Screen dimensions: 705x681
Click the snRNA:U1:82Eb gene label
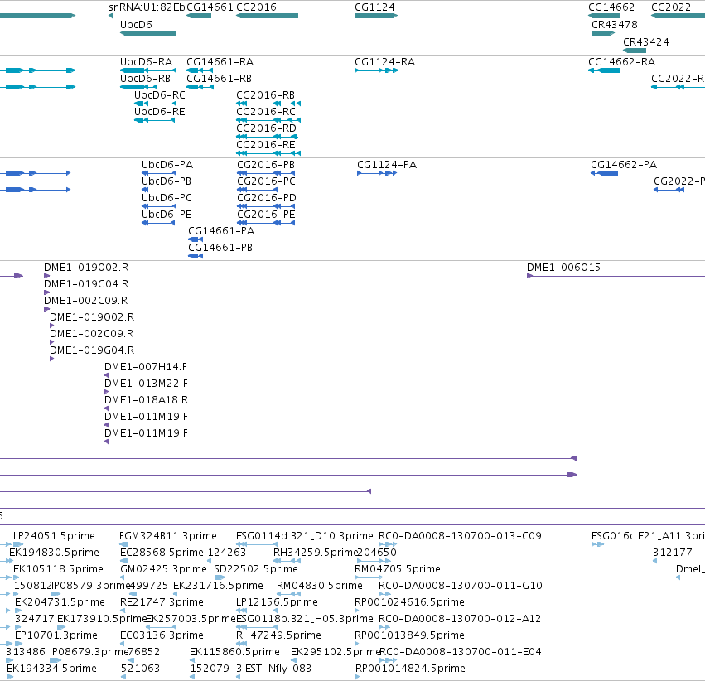point(147,7)
